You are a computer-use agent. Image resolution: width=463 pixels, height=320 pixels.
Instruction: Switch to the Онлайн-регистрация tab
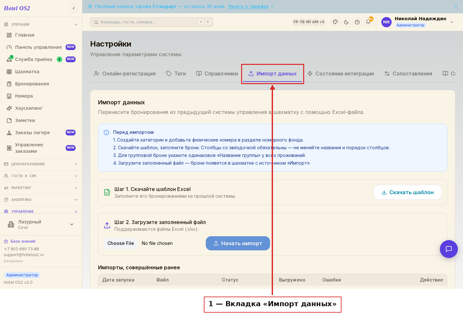click(x=125, y=74)
